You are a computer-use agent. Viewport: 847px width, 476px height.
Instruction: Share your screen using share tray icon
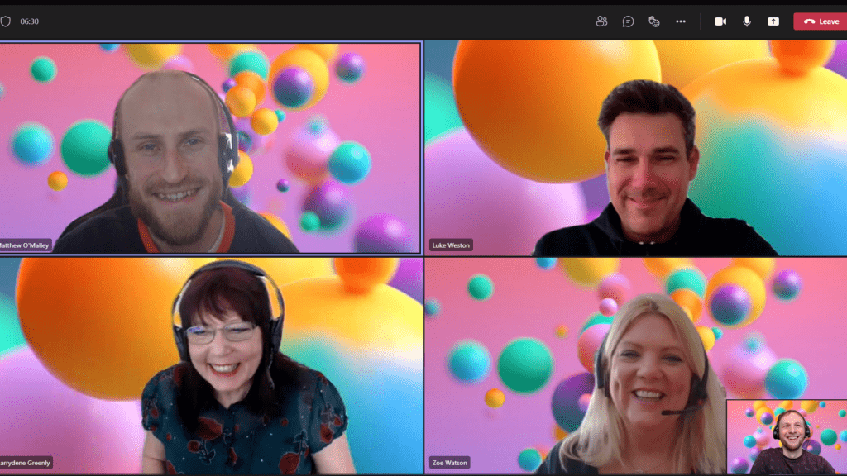point(773,21)
